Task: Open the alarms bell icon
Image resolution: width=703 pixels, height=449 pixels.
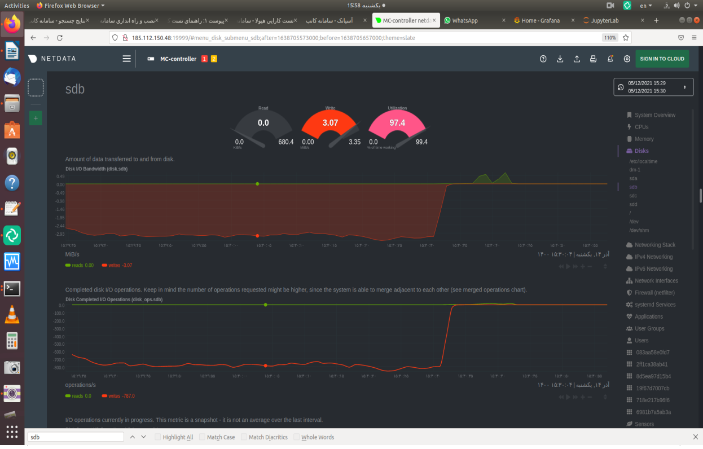Action: point(610,59)
